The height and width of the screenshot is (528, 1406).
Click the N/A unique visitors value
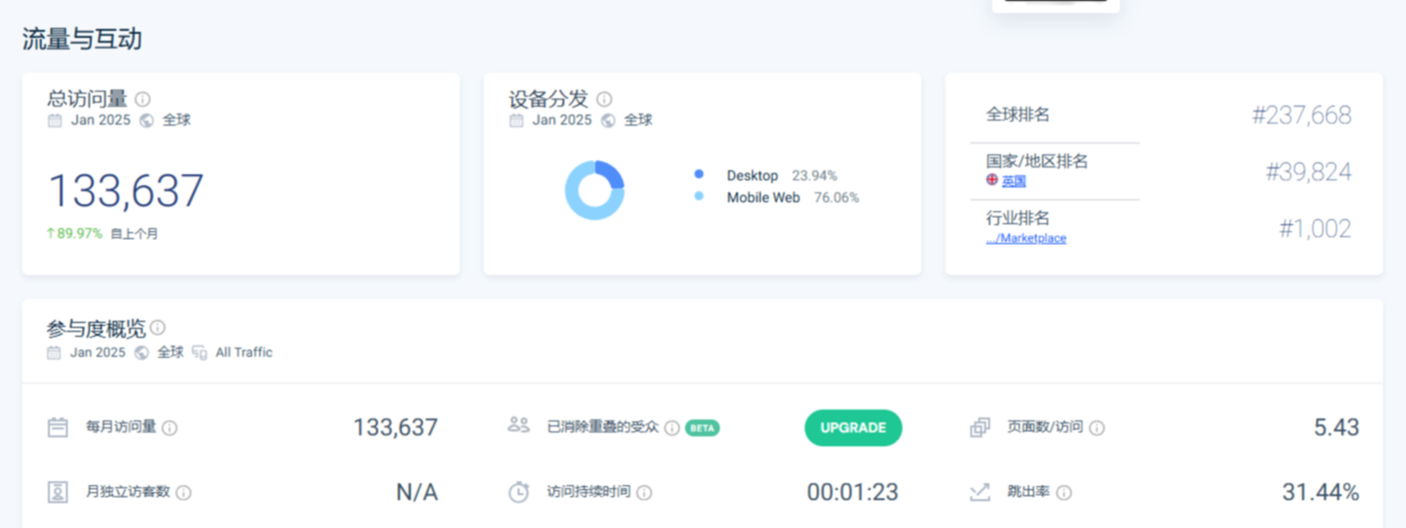tap(417, 492)
